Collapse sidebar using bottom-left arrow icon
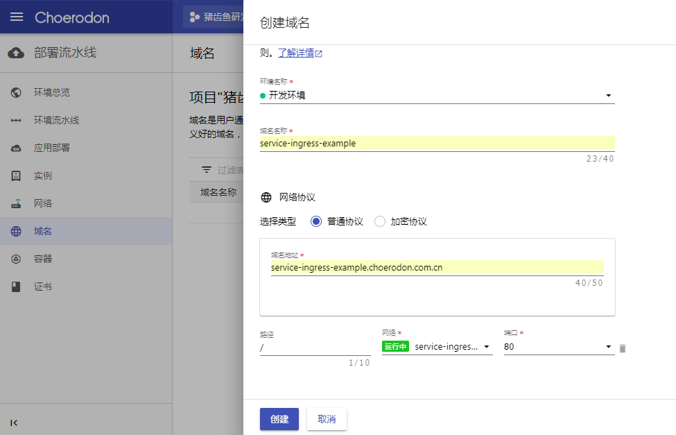 coord(15,423)
